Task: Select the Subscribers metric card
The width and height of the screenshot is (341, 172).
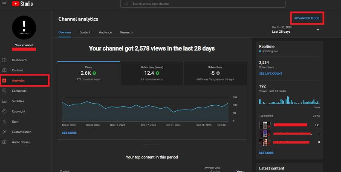Action: pyautogui.click(x=215, y=73)
